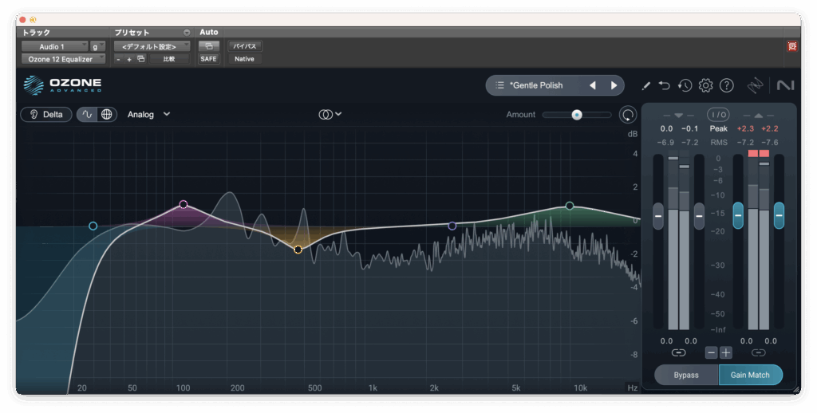Select the curve view icon
The width and height of the screenshot is (817, 413).
[x=87, y=114]
